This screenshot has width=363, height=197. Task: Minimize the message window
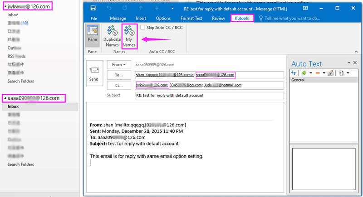tap(321, 8)
